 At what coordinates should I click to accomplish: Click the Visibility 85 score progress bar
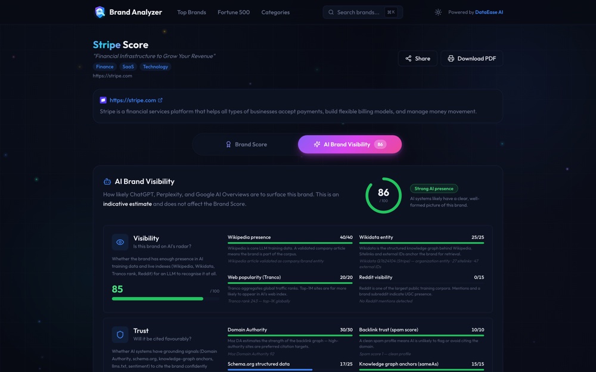(165, 299)
